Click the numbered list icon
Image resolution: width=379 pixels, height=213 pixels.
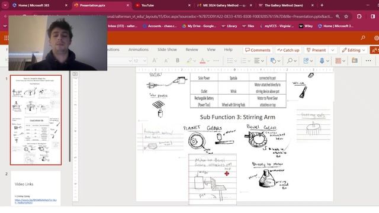(x=243, y=60)
